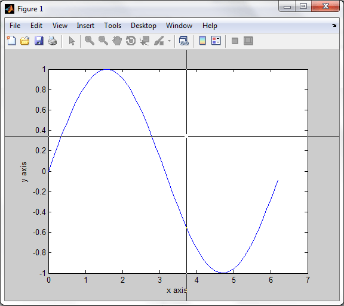Viewport: 344px width, 306px height.
Task: Open file with the folder icon
Action: pos(25,41)
